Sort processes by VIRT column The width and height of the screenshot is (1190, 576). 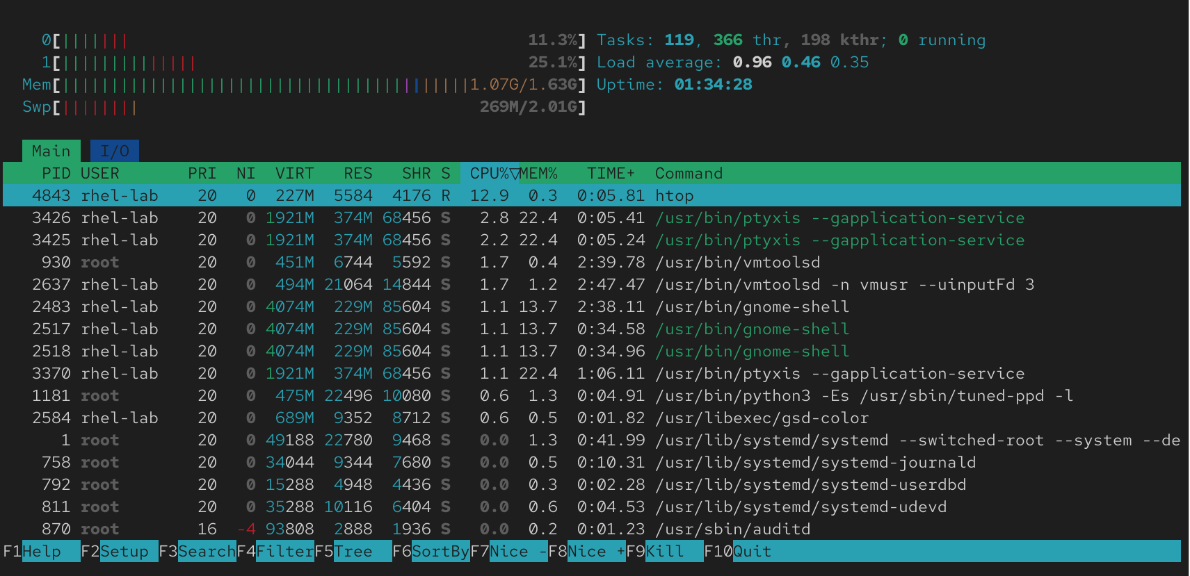(x=295, y=173)
